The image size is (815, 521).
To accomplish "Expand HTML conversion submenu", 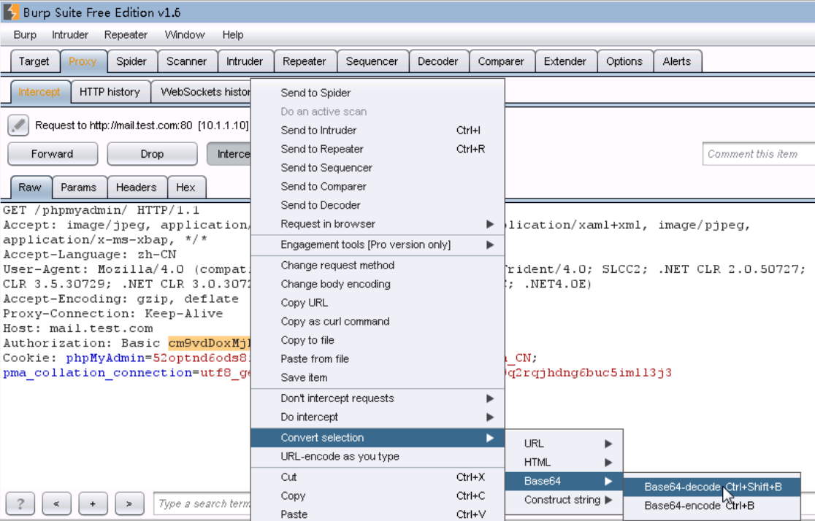I will coord(564,463).
